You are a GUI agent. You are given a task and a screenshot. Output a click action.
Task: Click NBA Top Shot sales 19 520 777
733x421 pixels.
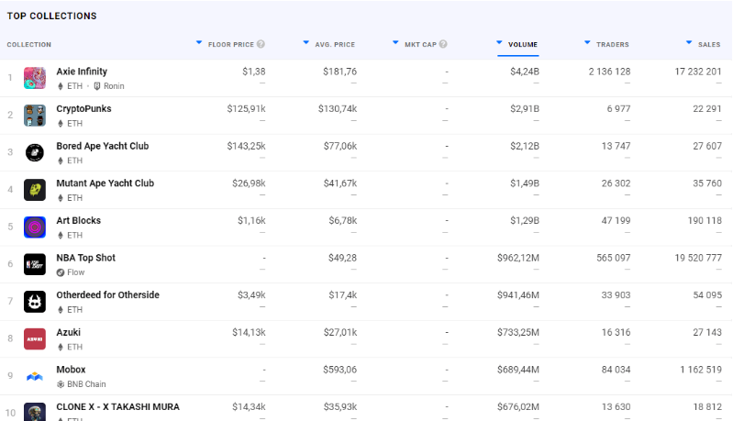[698, 258]
